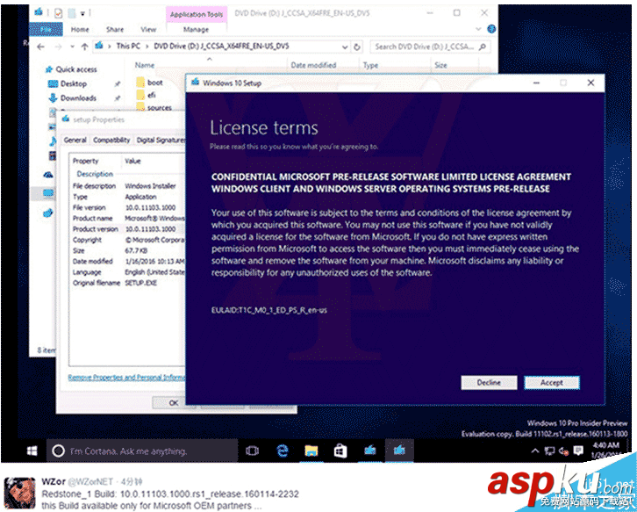The image size is (637, 512).
Task: Open volume icon in system tray
Action: coord(563,451)
